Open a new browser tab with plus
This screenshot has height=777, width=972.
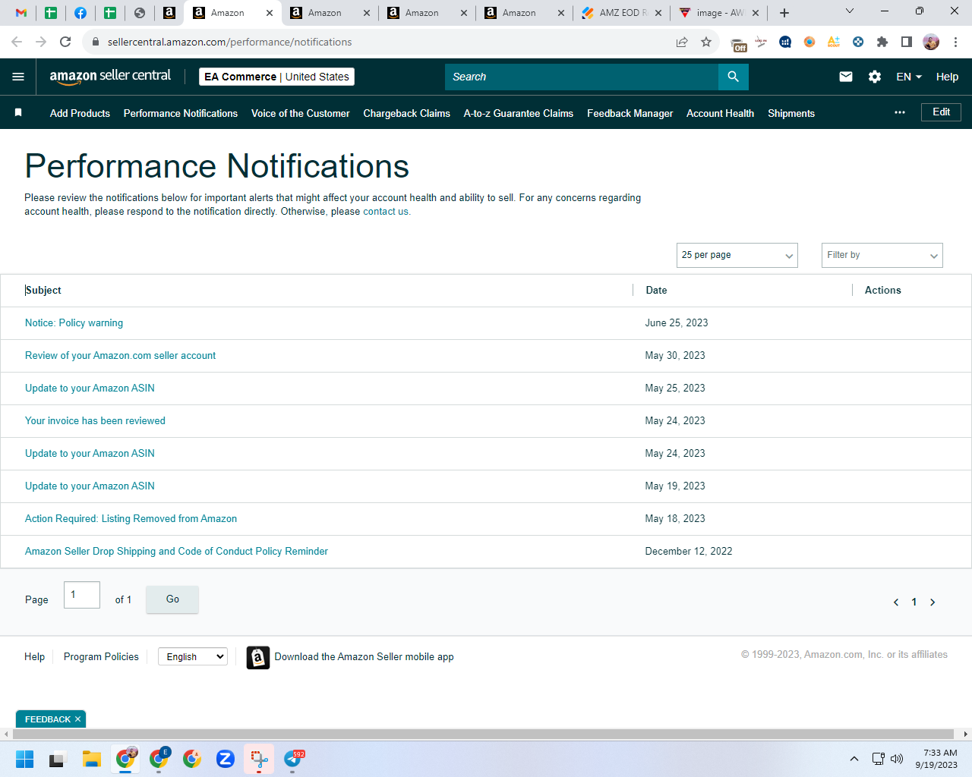tap(784, 13)
